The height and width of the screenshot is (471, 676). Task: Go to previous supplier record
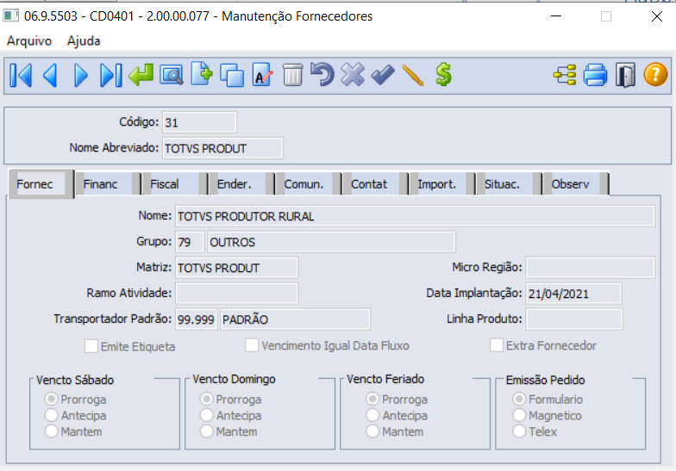pos(50,76)
